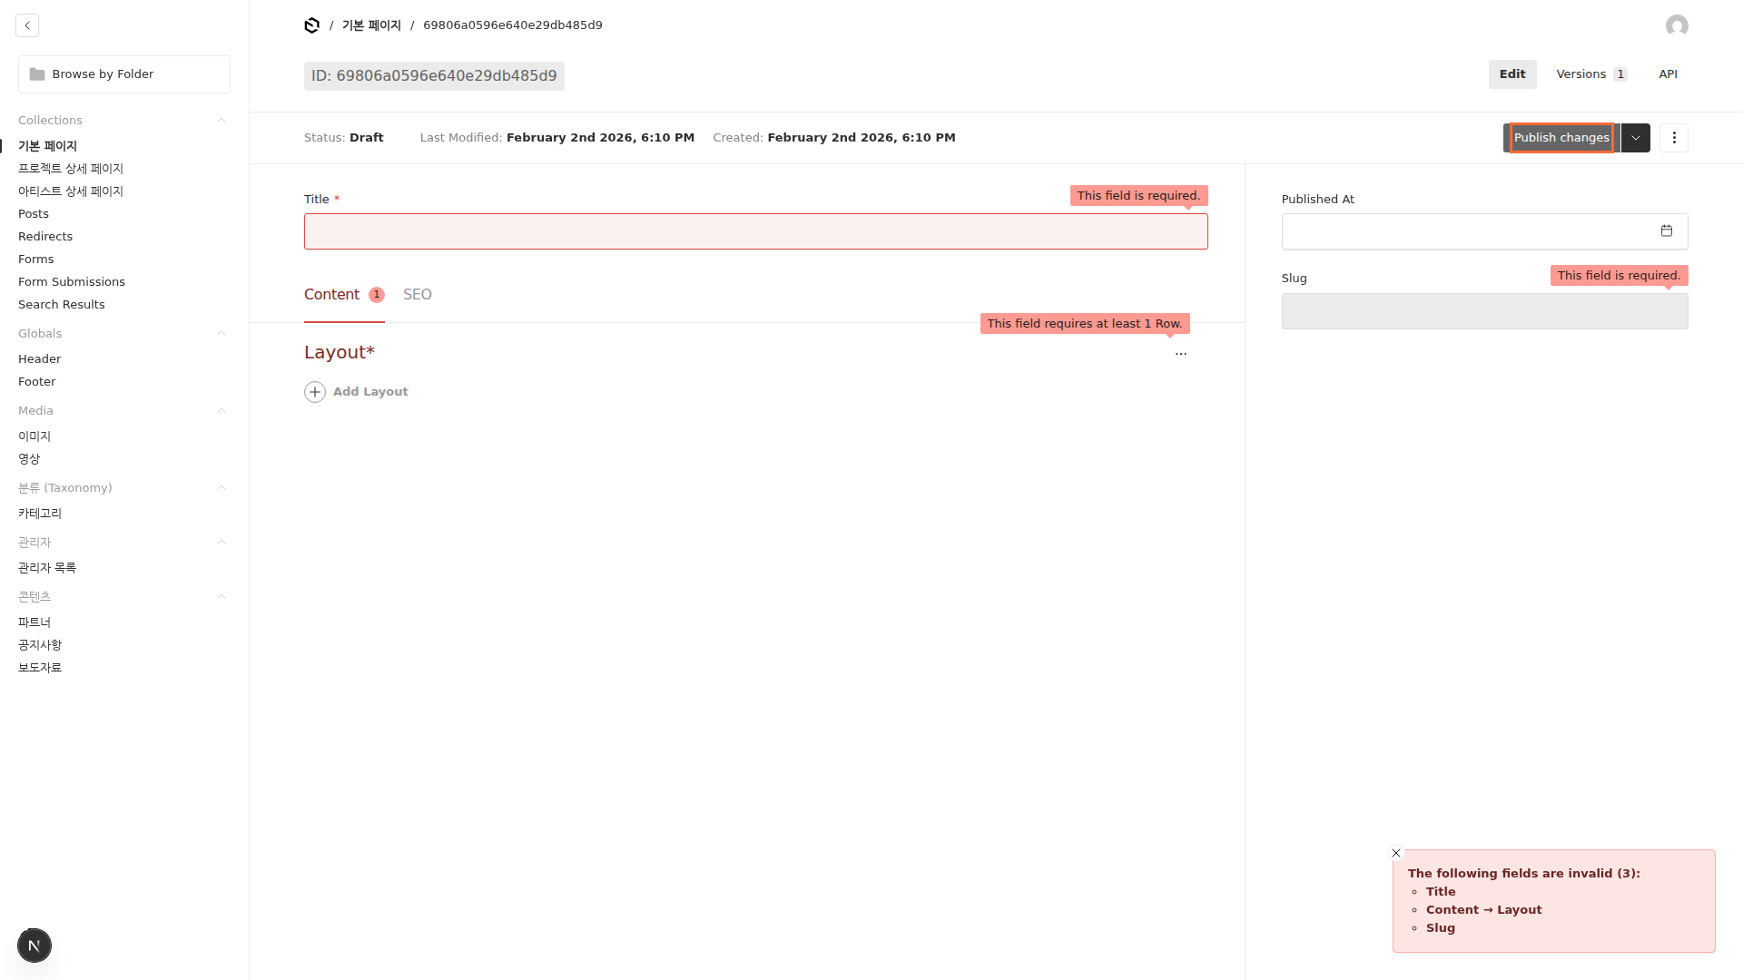Viewport: 1743px width, 980px height.
Task: Collapse the Globals group
Action: pos(221,334)
